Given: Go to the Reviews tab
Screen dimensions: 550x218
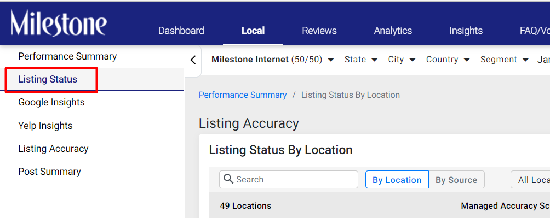Looking at the screenshot, I should (x=319, y=31).
